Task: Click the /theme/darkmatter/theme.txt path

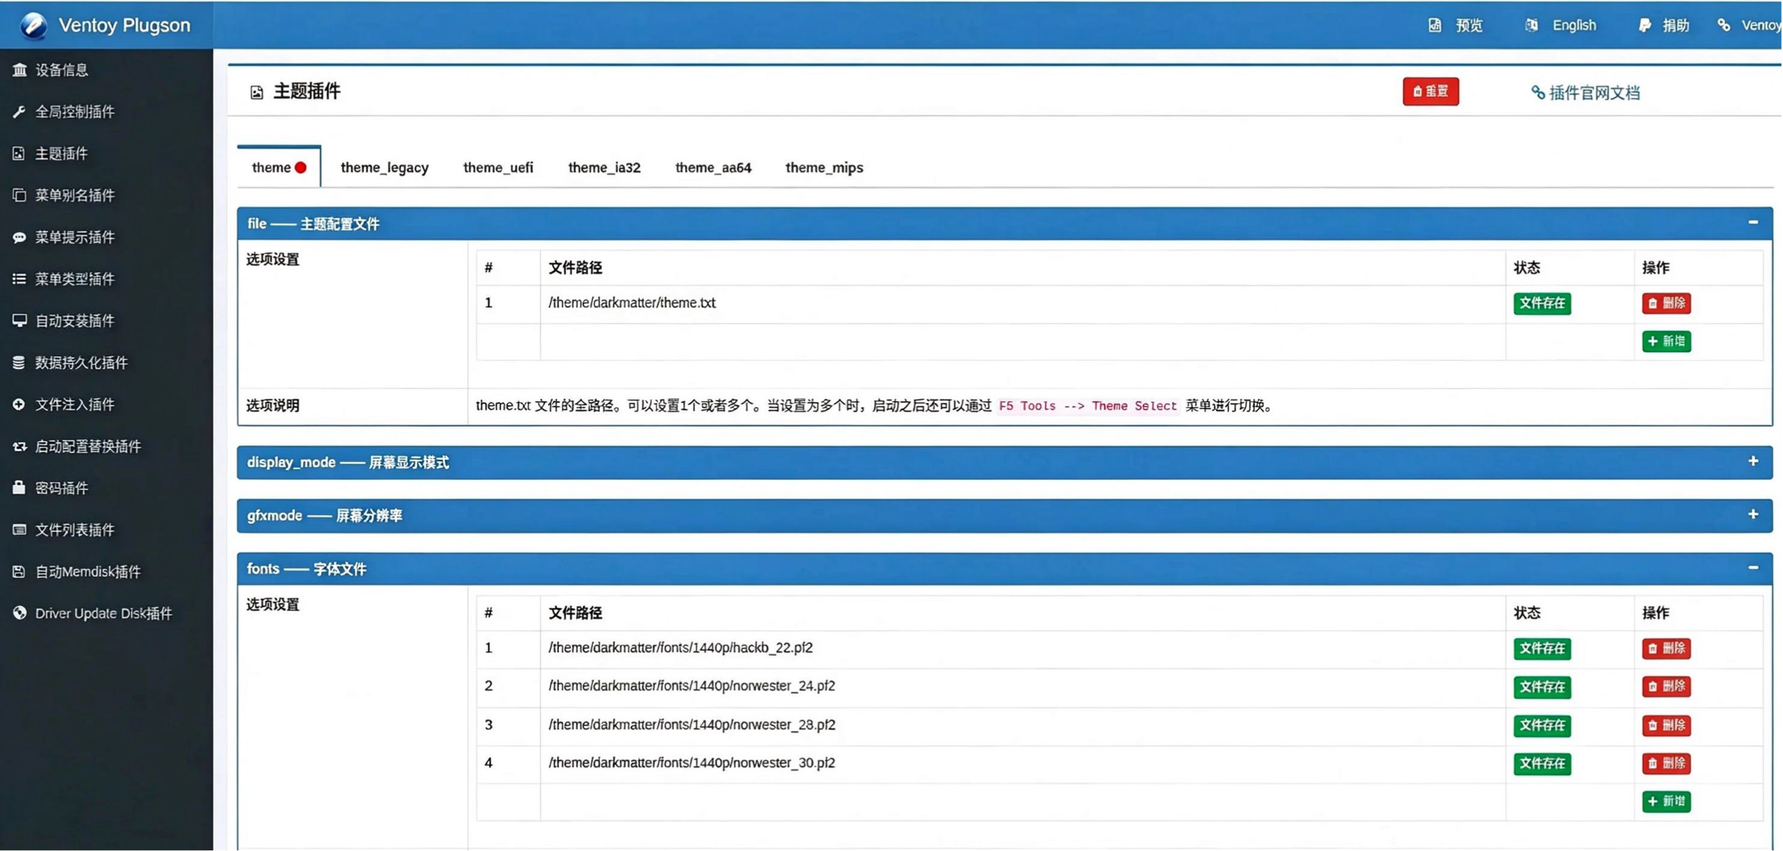Action: [x=632, y=303]
